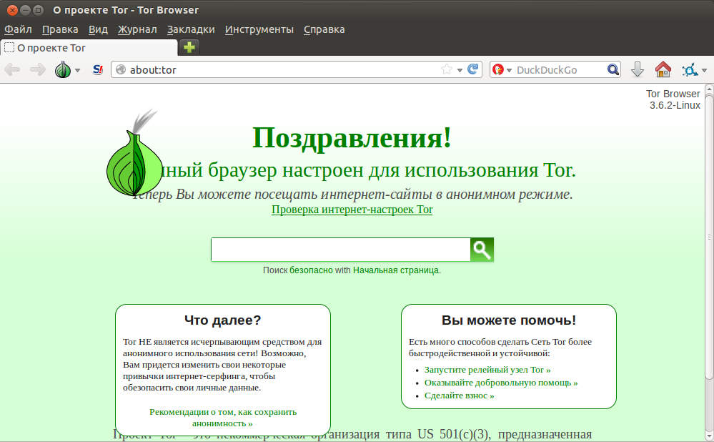
Task: Expand the HTTPS Everywhere dropdown arrow
Action: pos(705,70)
